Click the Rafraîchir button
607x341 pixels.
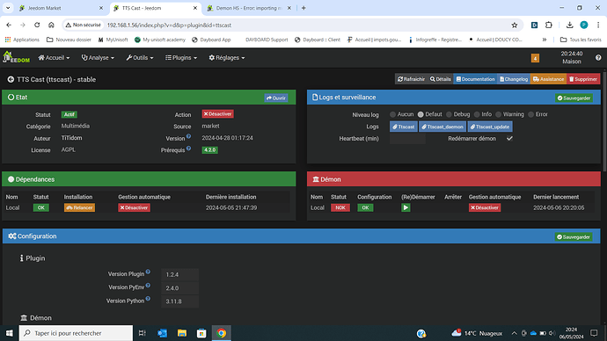(x=411, y=79)
